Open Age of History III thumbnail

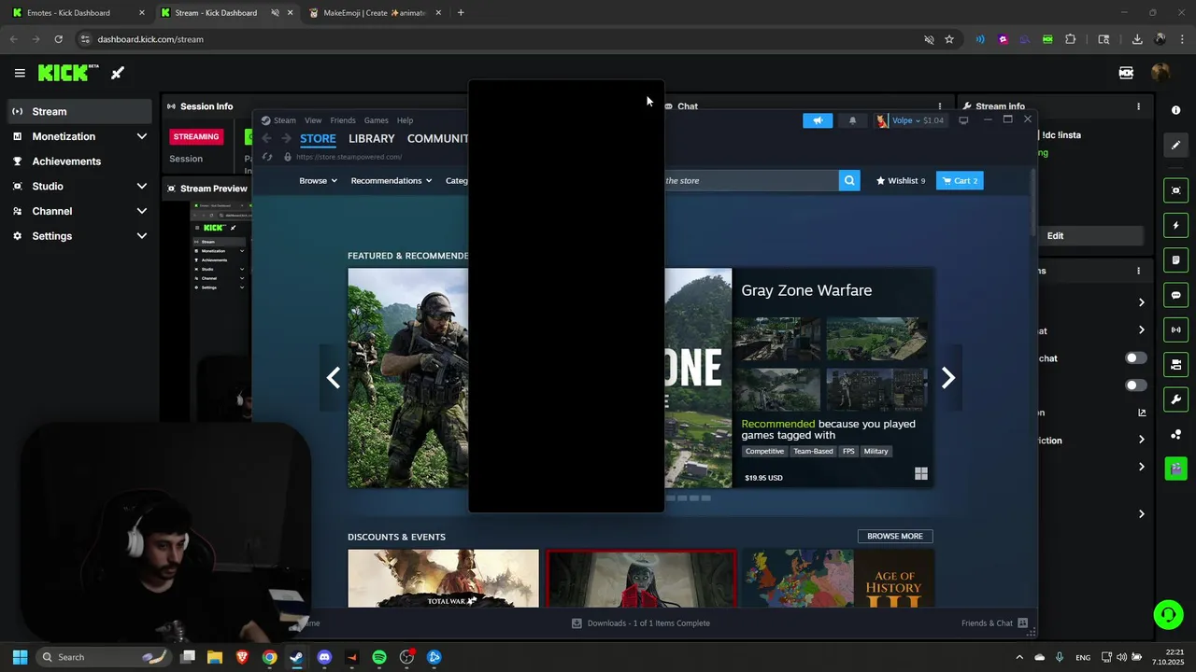coord(838,578)
